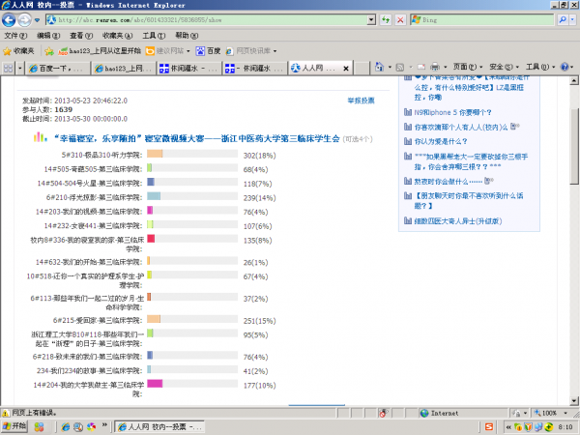Click the IE quick launch icon
The width and height of the screenshot is (580, 435).
pyautogui.click(x=66, y=427)
